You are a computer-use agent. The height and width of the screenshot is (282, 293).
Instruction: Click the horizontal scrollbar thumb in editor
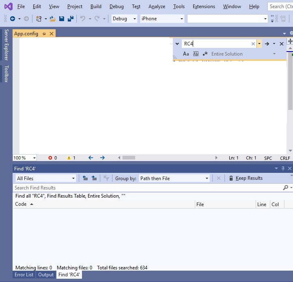[x=129, y=158]
